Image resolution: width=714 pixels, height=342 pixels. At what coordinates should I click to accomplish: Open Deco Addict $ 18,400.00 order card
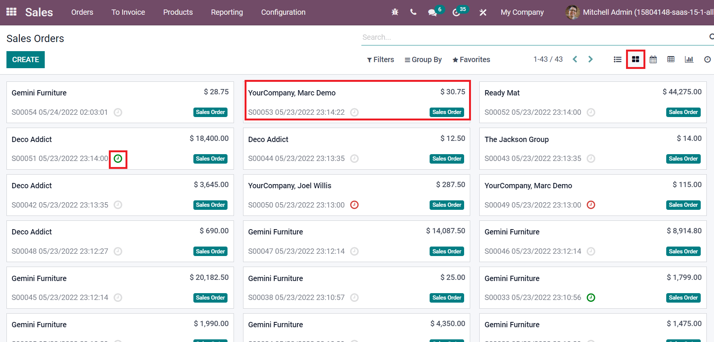point(120,148)
